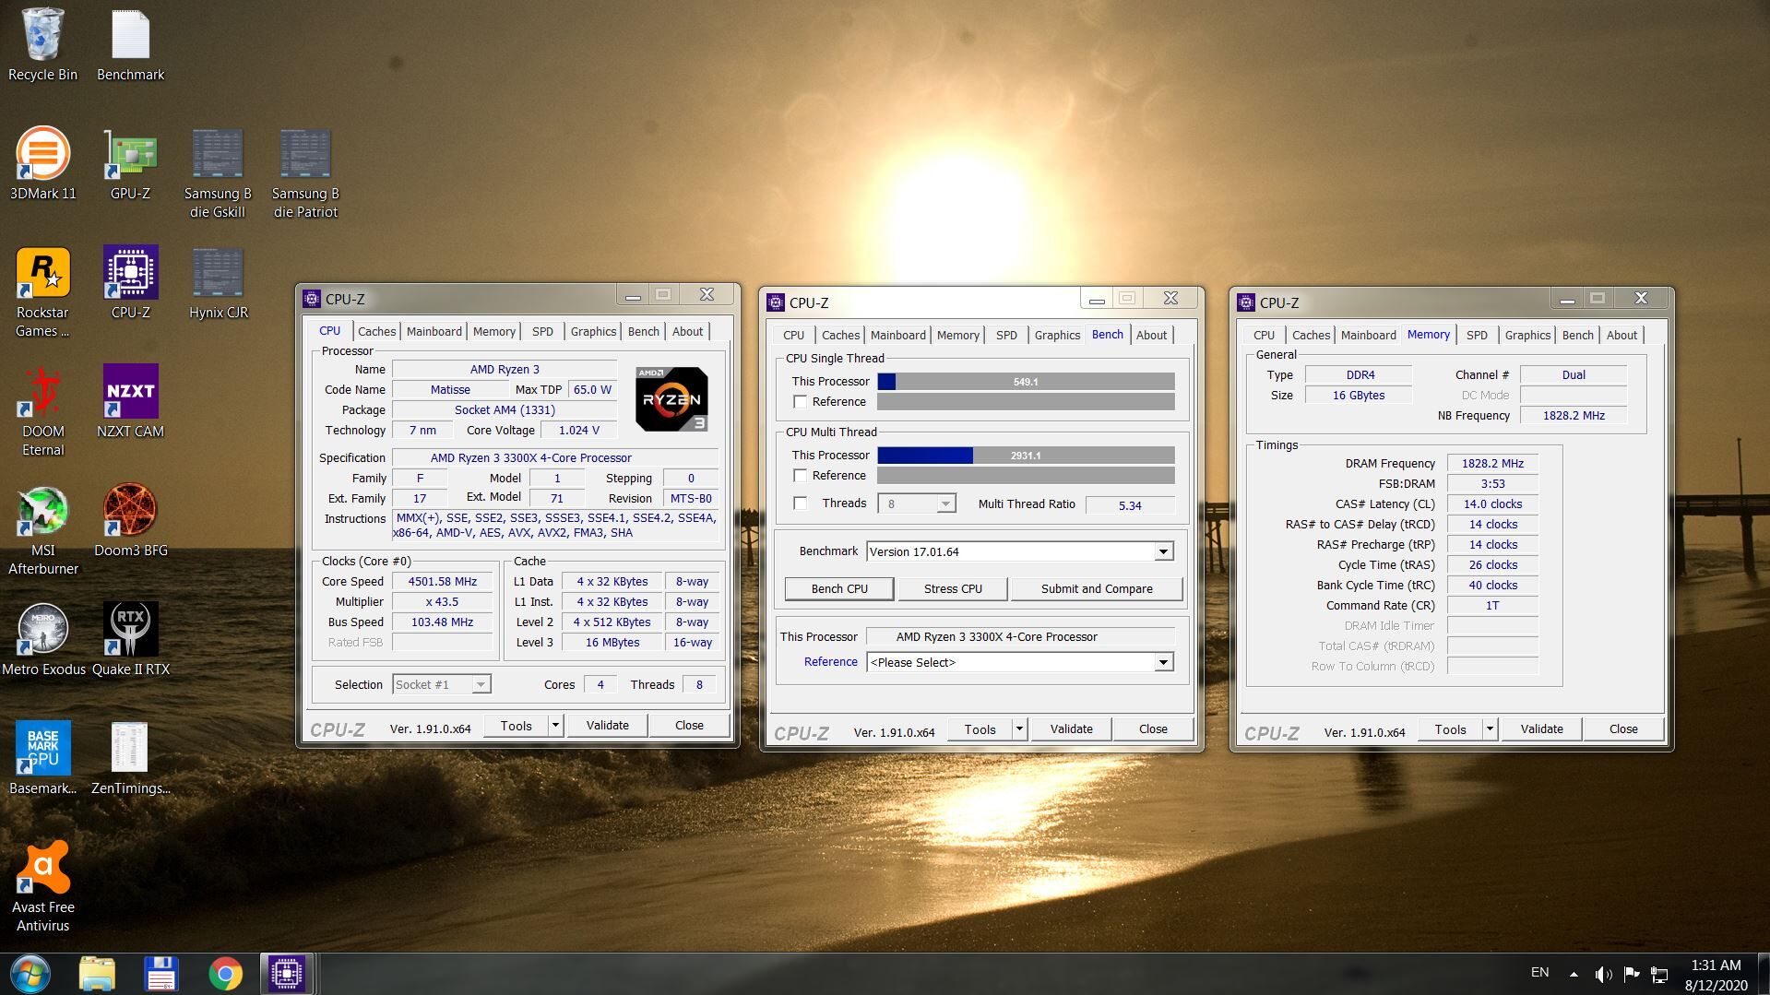This screenshot has height=995, width=1770.
Task: Expand Tools dropdown arrow in CPU tab window
Action: [x=555, y=726]
